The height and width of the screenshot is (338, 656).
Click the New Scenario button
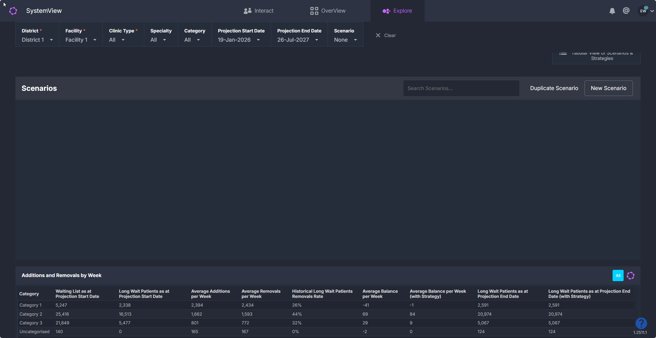[608, 88]
